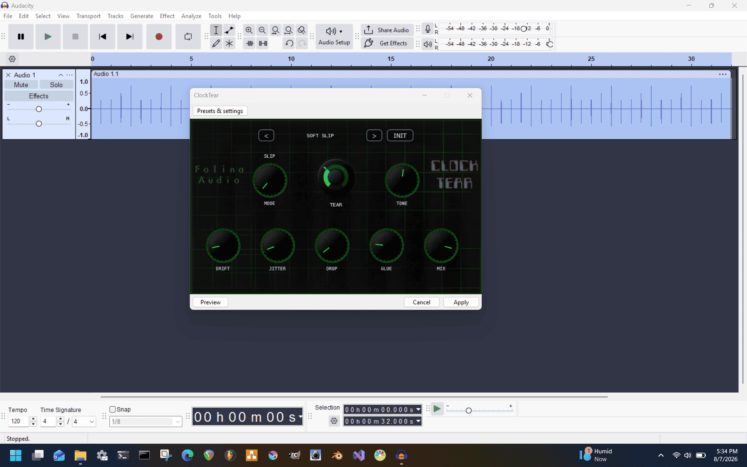Click the Zoom Out magnifier

coord(262,30)
